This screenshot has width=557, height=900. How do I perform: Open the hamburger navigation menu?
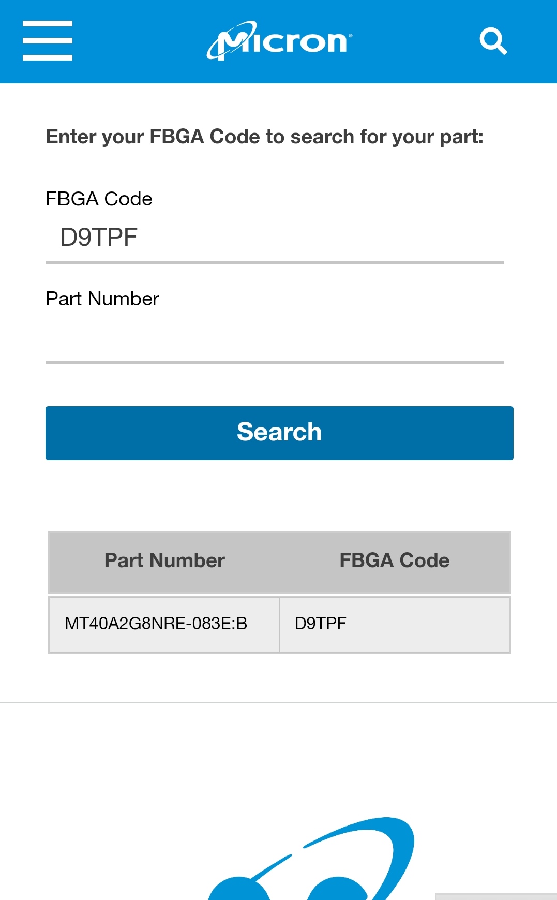coord(48,41)
